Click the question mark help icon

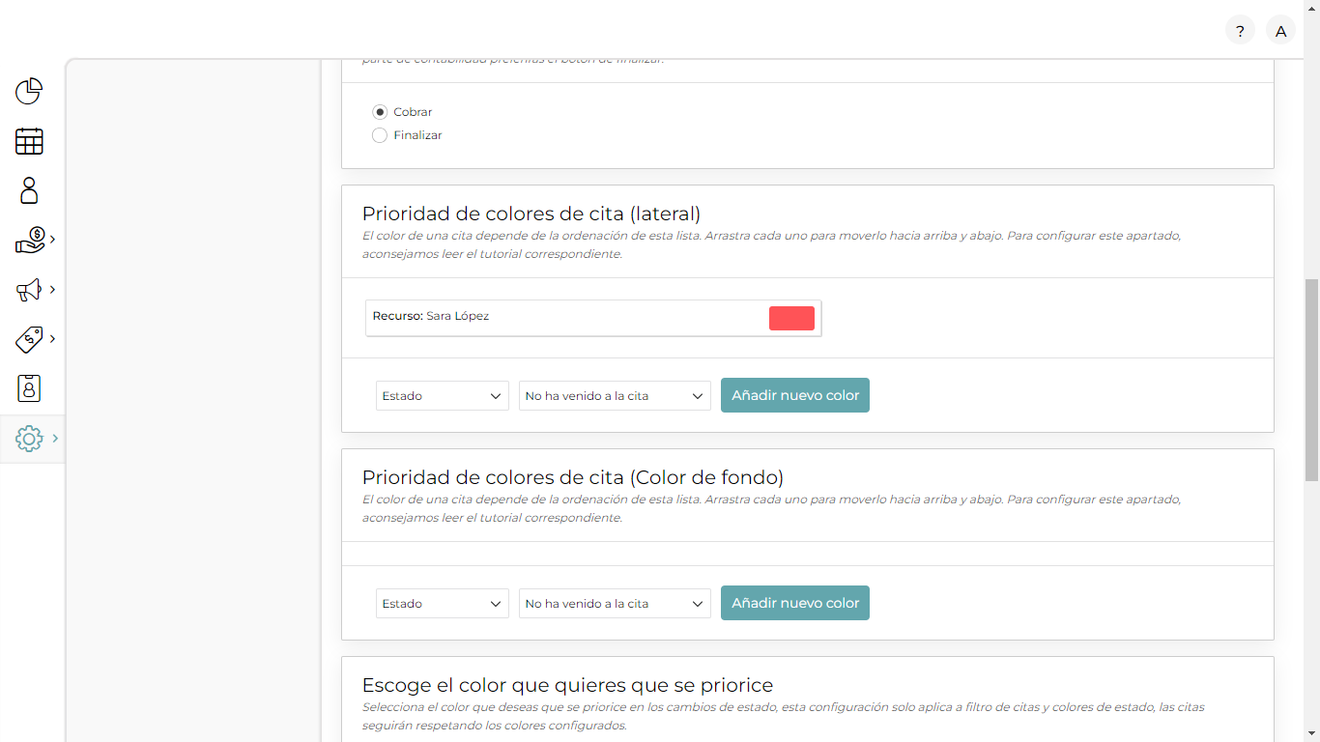1240,31
